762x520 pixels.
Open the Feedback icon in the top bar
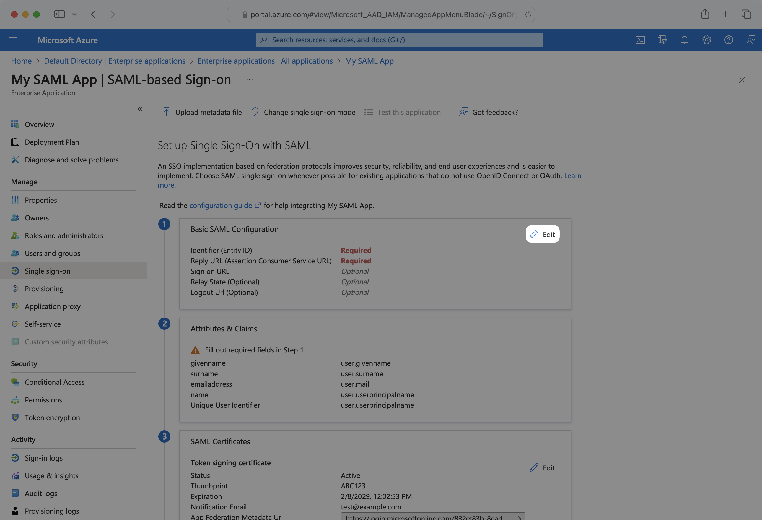(x=751, y=40)
